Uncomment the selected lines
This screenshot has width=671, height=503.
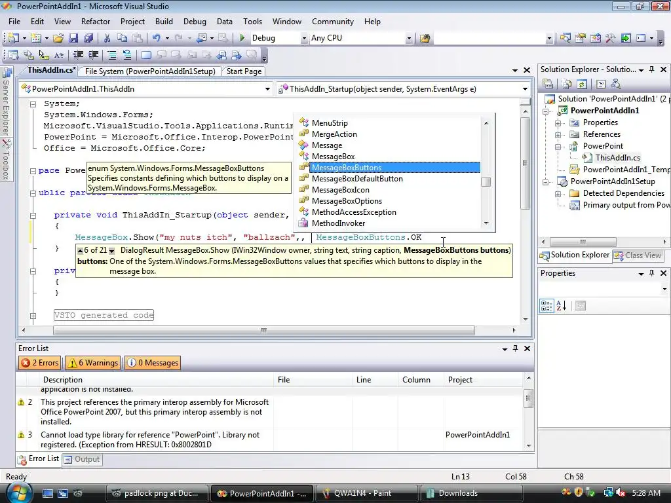(x=127, y=55)
